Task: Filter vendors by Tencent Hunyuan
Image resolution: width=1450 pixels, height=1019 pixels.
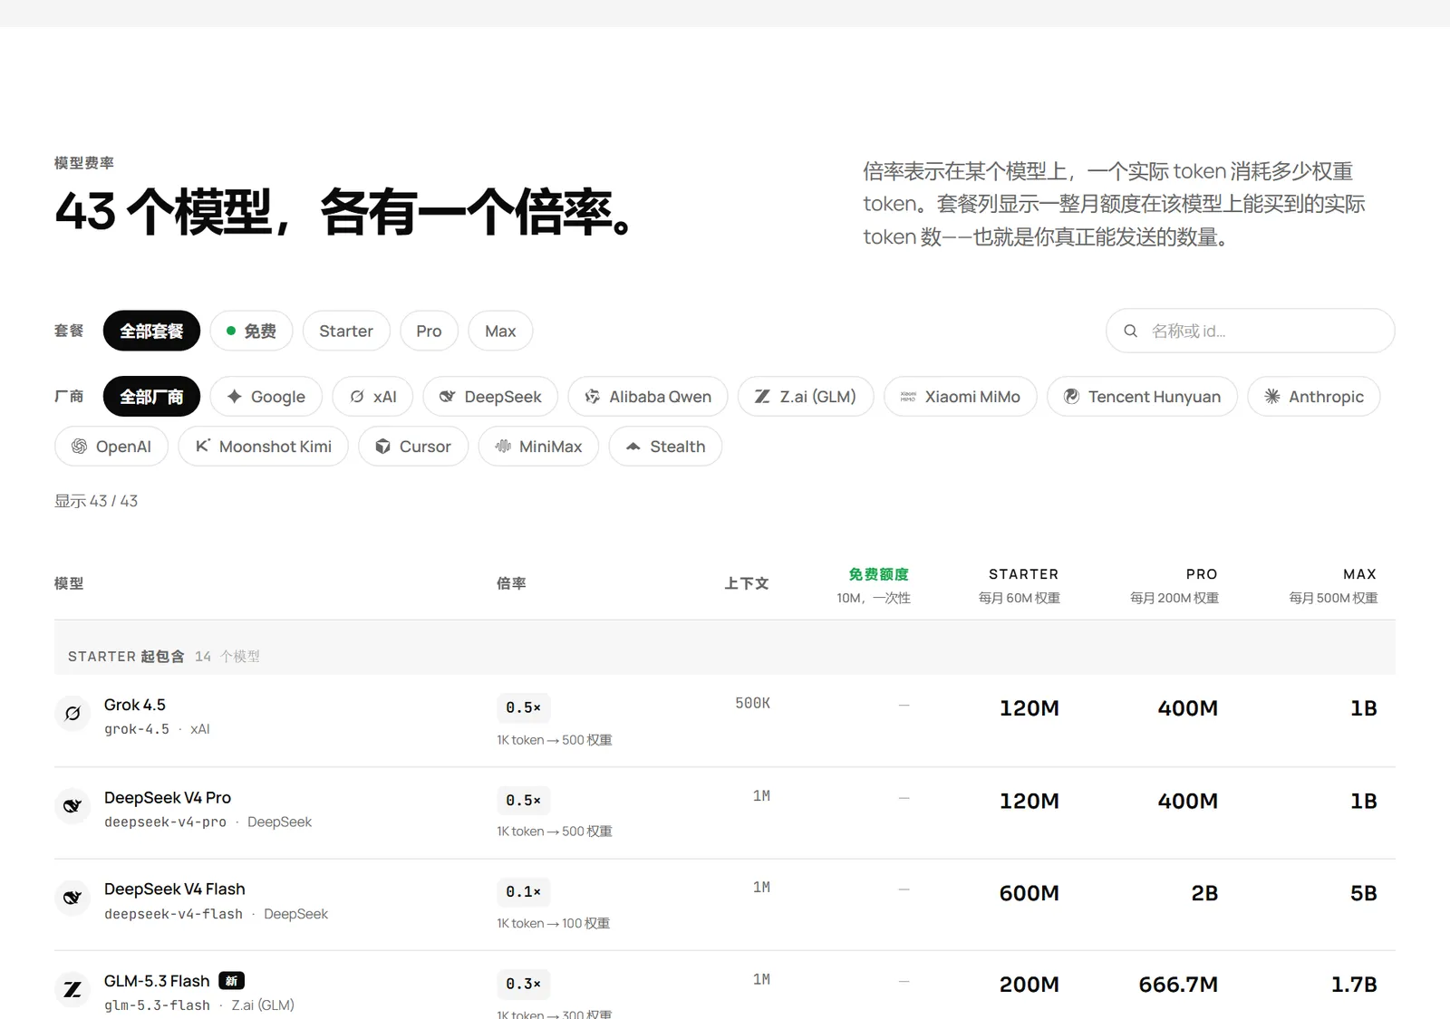Action: 1142,397
